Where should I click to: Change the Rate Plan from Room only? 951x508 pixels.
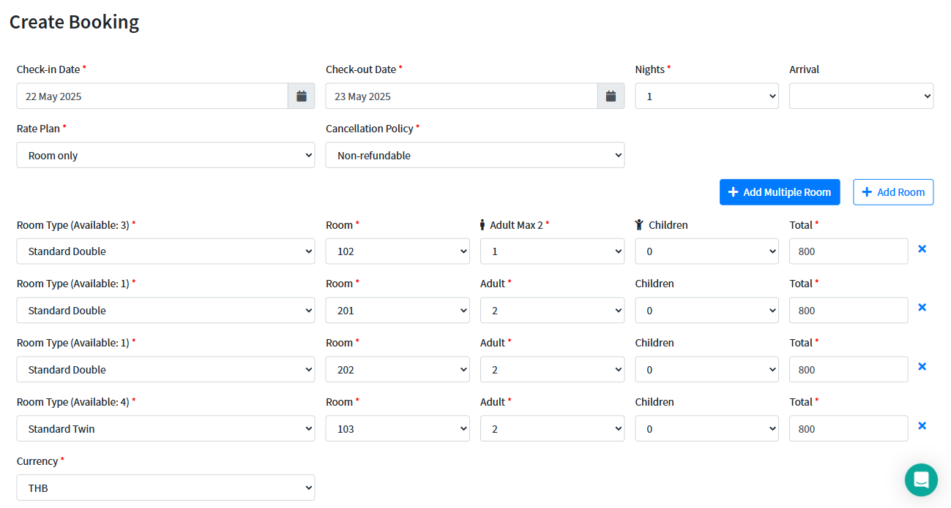[x=165, y=155]
